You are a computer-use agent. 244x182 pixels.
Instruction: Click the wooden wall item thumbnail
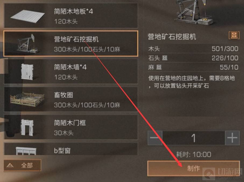27,72
